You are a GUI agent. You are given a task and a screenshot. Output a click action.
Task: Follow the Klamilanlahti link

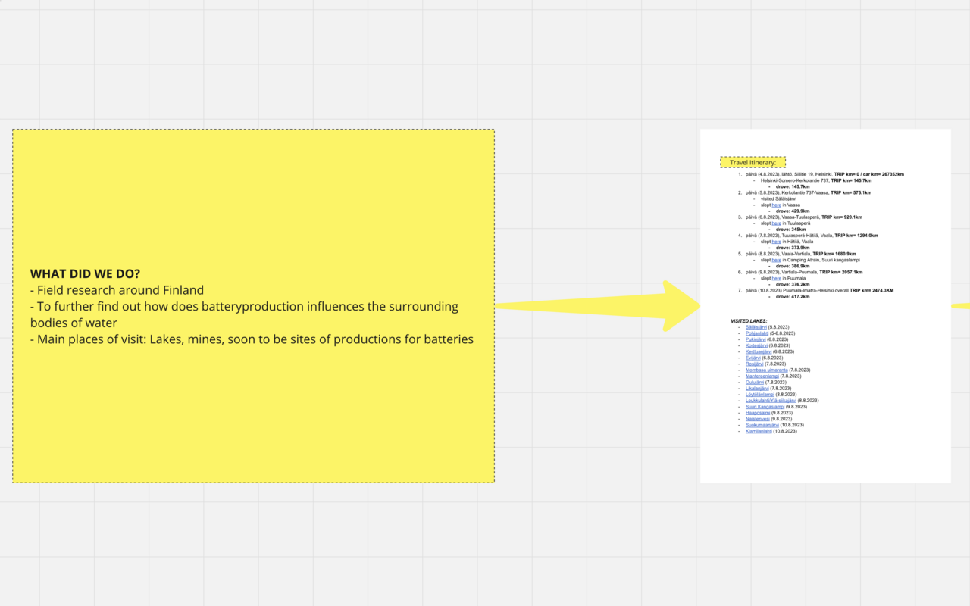pyautogui.click(x=759, y=431)
